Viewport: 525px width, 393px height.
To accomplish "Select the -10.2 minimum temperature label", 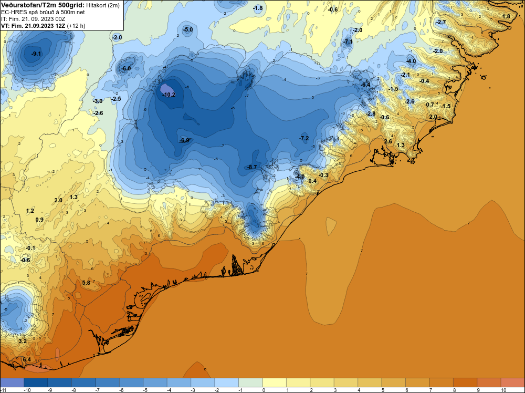I will 169,95.
